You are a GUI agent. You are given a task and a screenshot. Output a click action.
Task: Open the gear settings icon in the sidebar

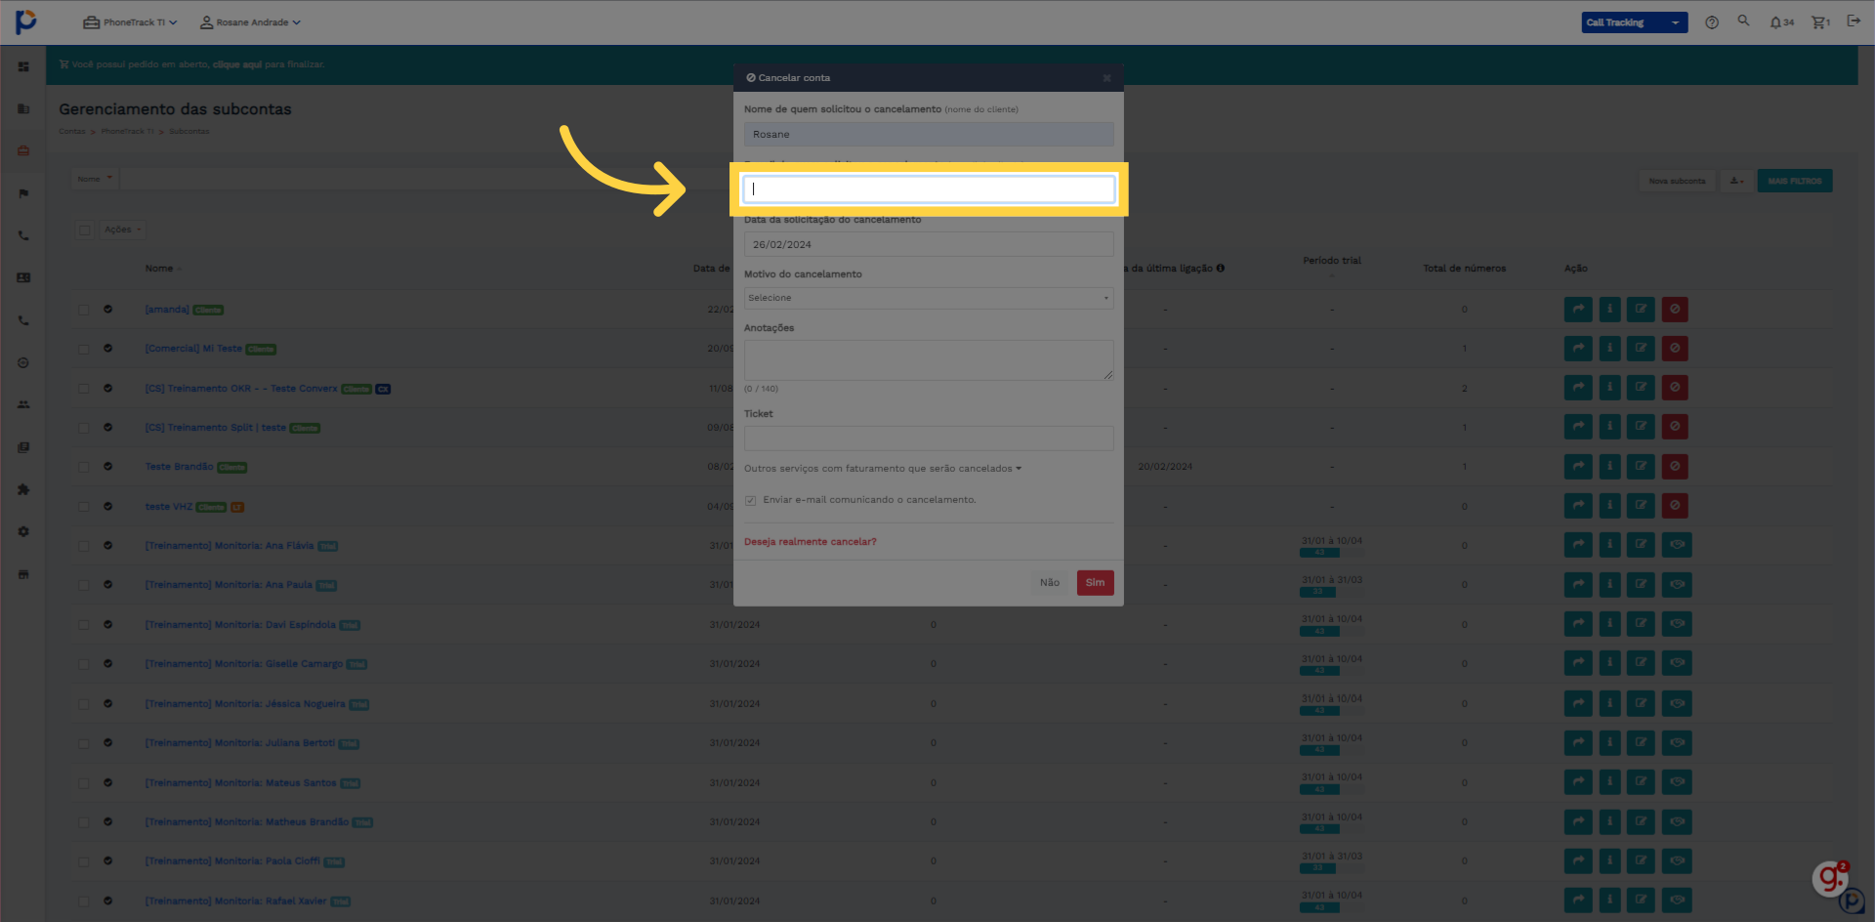23,531
